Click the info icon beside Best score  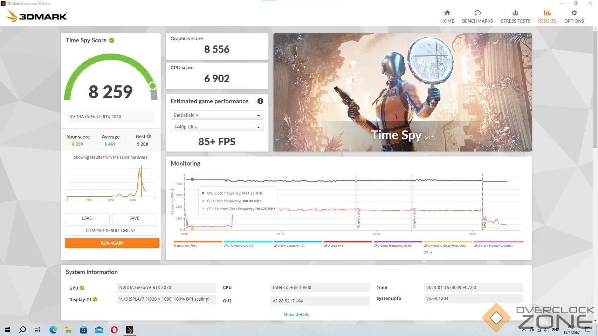coord(149,136)
